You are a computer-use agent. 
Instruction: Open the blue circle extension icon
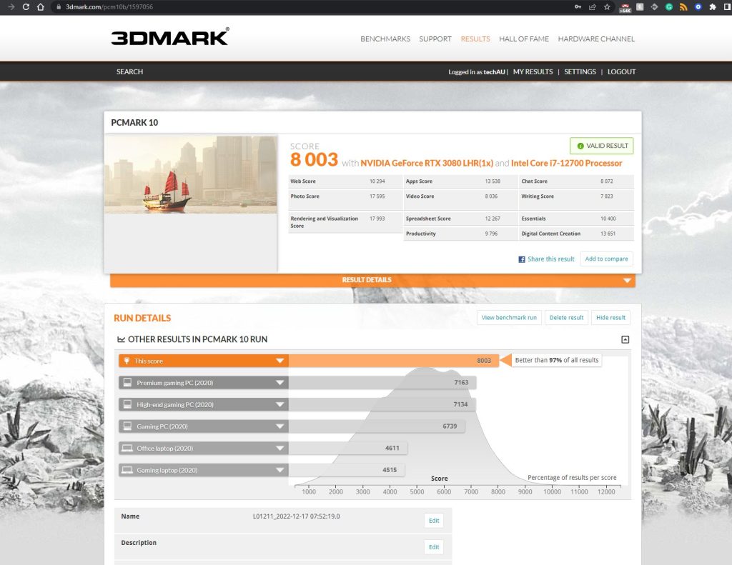coord(698,7)
